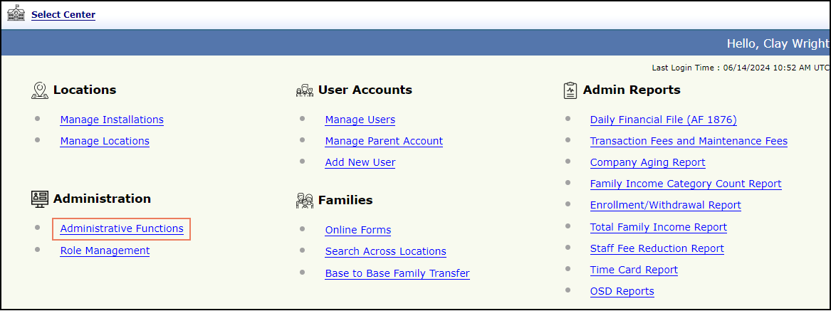Open Manage Installations
831x311 pixels.
pos(112,120)
